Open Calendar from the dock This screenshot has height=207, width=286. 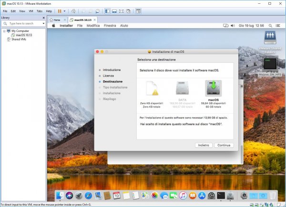[x=117, y=196]
